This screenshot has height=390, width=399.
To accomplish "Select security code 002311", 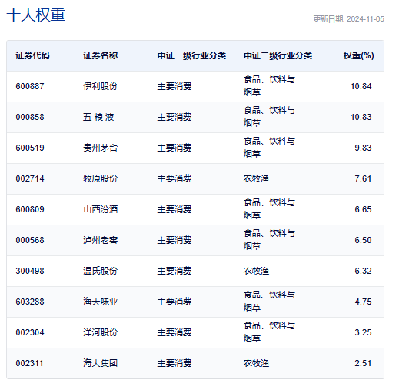I will (29, 363).
